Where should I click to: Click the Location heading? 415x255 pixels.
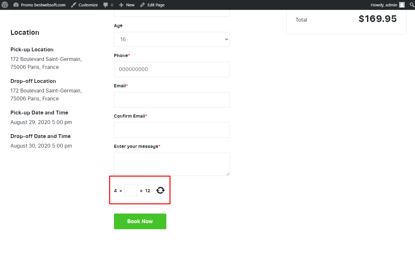point(25,33)
